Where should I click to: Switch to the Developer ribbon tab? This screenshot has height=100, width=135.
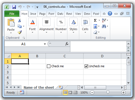tap(87, 14)
